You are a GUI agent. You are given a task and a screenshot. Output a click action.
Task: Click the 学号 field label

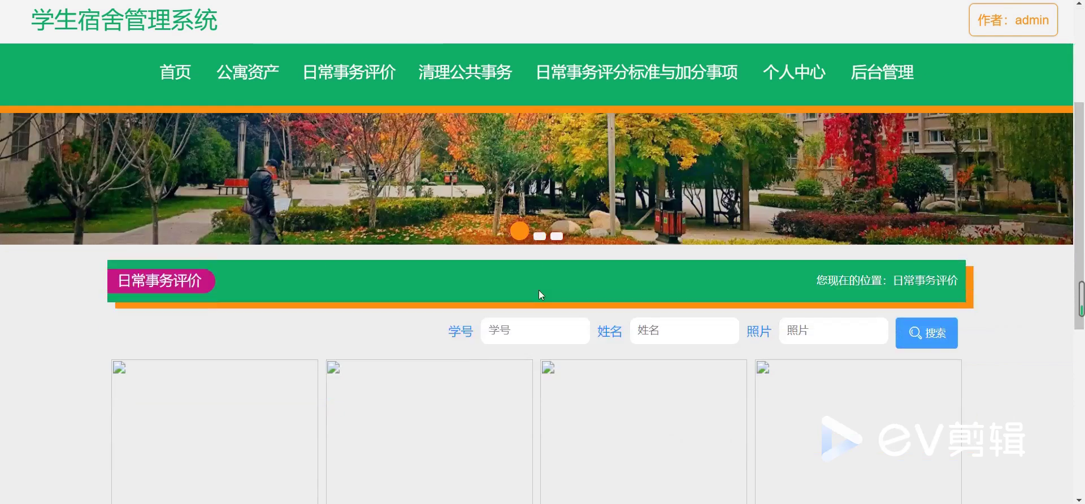click(461, 331)
